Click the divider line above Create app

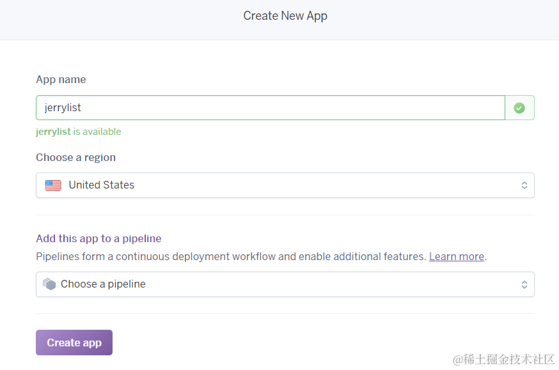click(x=285, y=313)
